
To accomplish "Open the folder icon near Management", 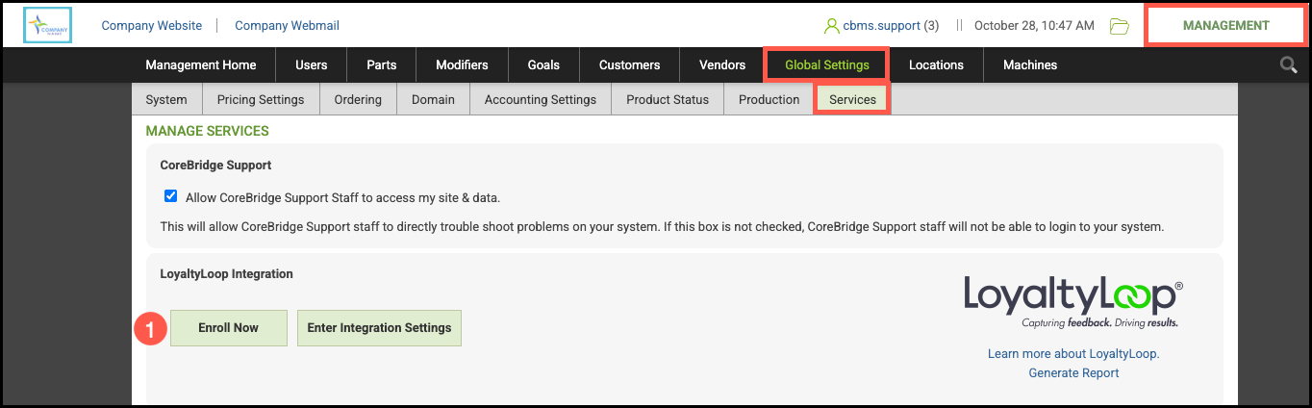I will coord(1119,26).
